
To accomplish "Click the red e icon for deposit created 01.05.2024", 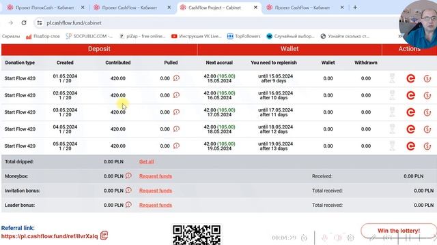I will click(x=410, y=79).
